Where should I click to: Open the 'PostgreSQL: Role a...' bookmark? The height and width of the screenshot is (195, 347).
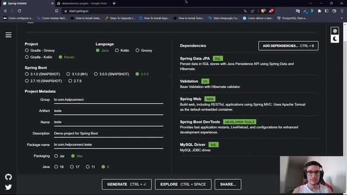coord(292,18)
